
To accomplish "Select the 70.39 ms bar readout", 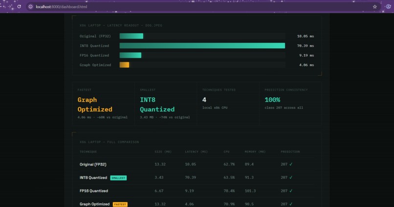I will (x=306, y=46).
